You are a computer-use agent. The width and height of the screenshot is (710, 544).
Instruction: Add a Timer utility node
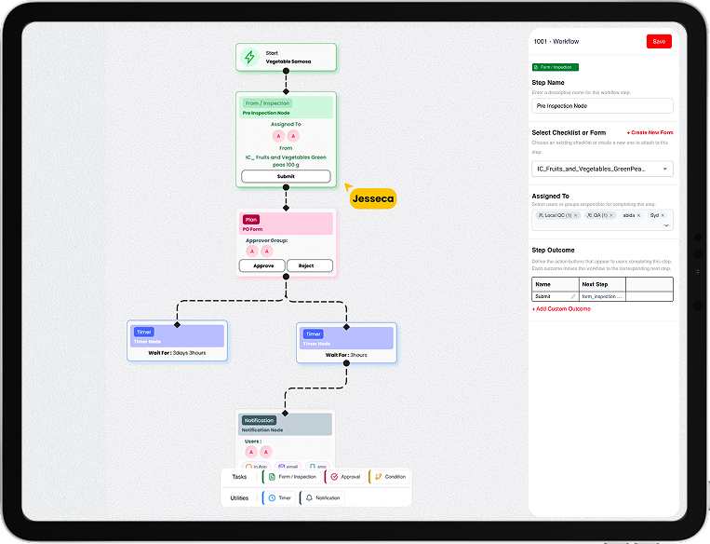coord(279,497)
